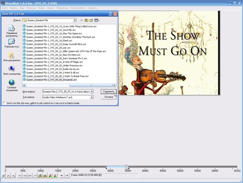Select file 00_Intro Greatest Flix-2.avi

pos(55,58)
